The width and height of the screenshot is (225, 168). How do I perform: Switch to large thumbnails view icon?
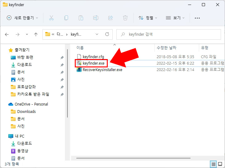tap(220, 164)
